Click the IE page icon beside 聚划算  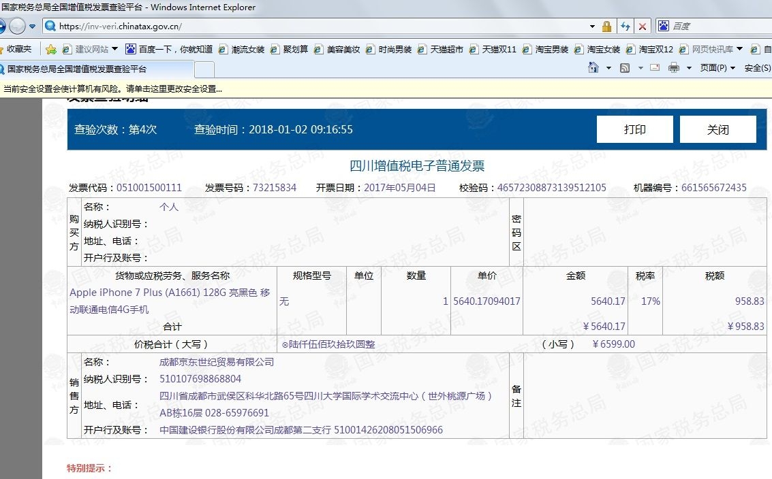tap(275, 49)
